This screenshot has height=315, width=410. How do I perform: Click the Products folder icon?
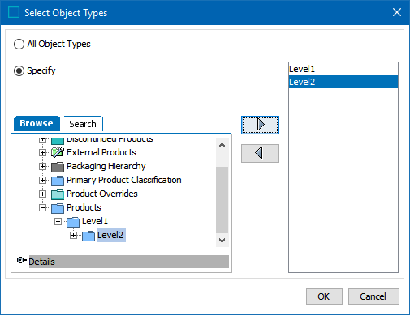click(x=58, y=208)
